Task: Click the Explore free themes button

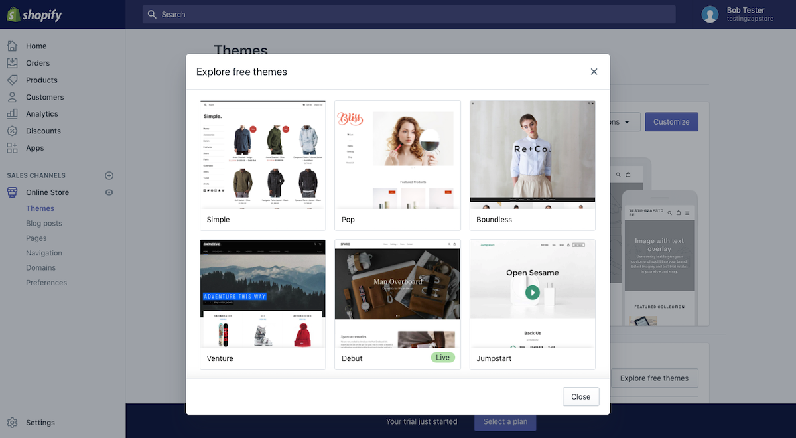Action: [654, 378]
